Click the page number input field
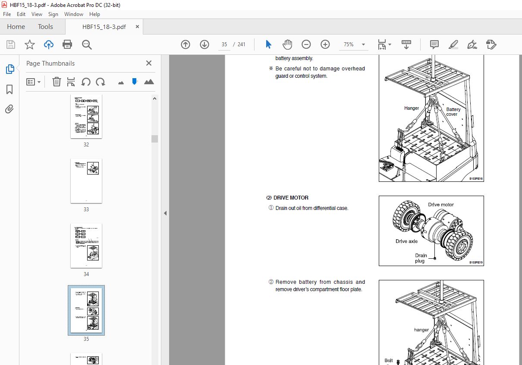 click(x=224, y=44)
